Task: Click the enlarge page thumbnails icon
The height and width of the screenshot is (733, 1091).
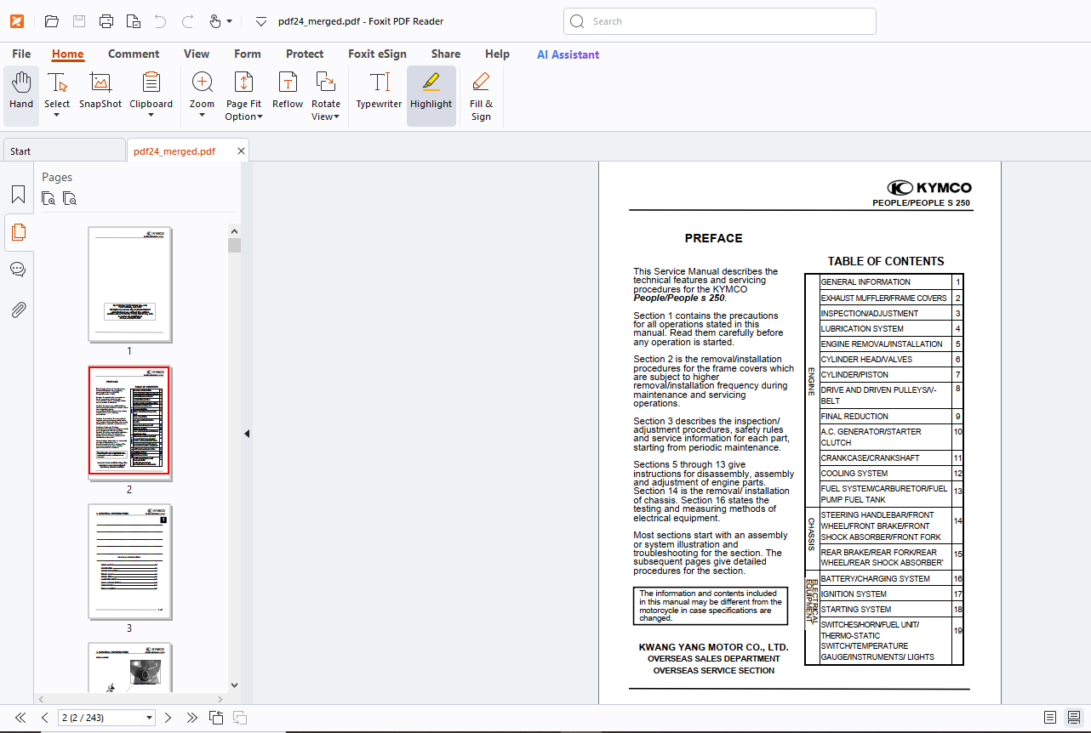Action: [49, 199]
